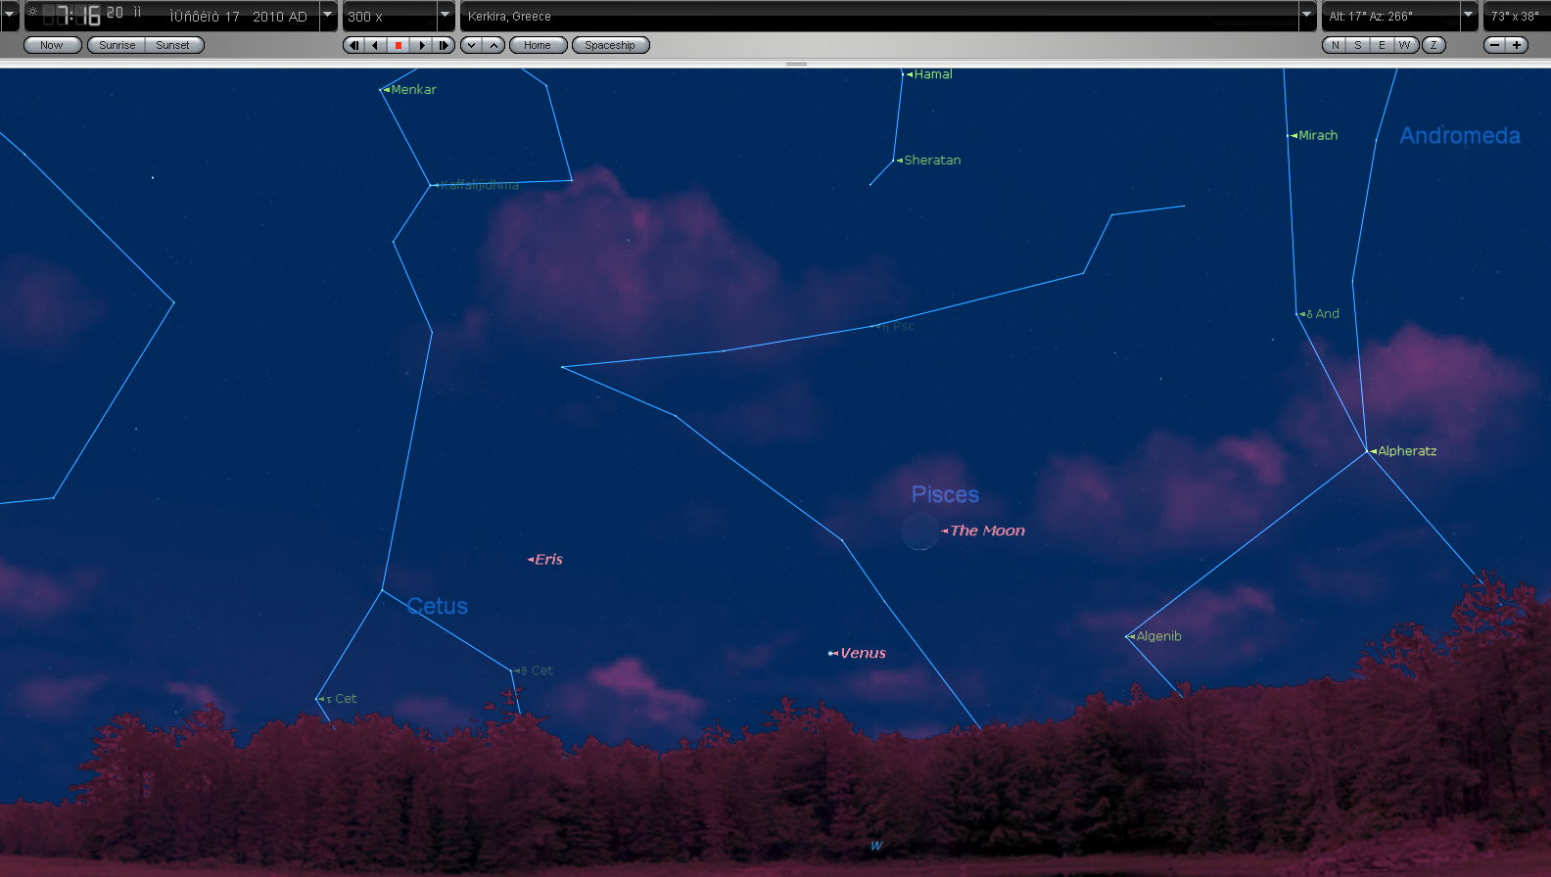
Task: Click the Cetus constellation label
Action: point(437,606)
